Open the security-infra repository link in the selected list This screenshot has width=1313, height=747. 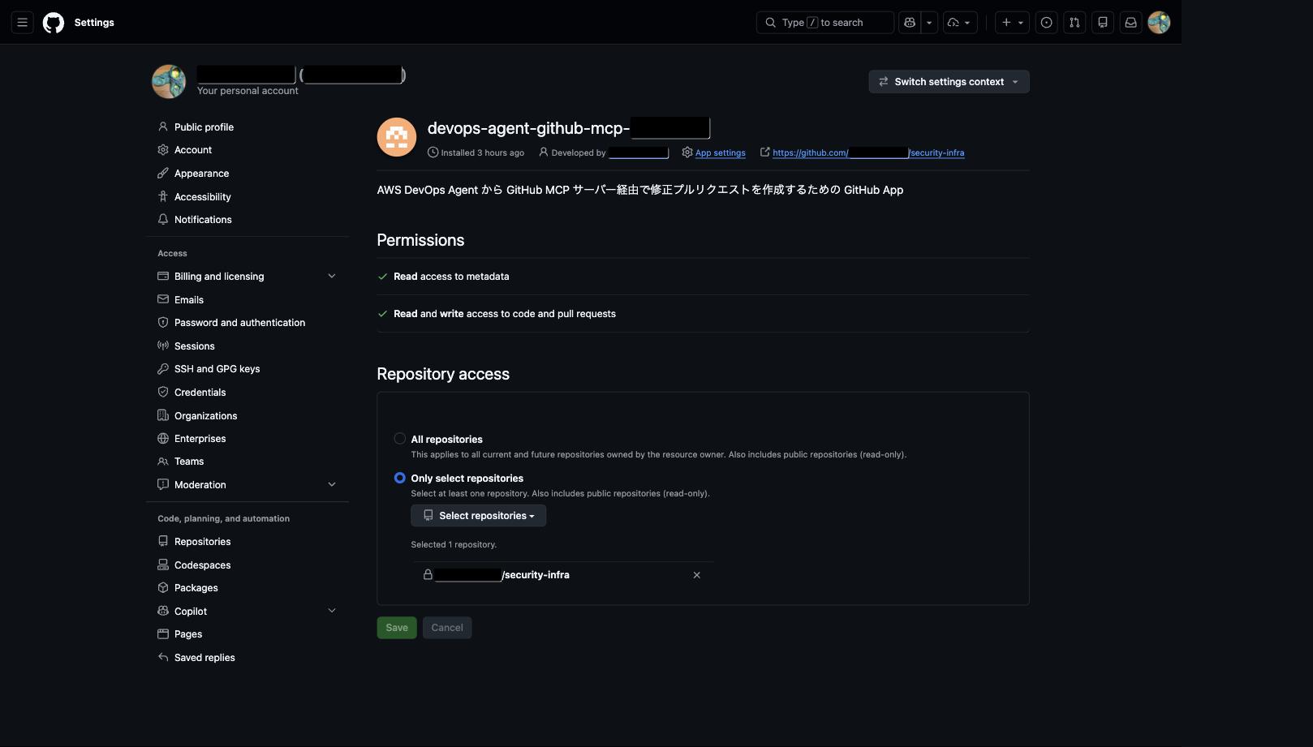tap(502, 575)
